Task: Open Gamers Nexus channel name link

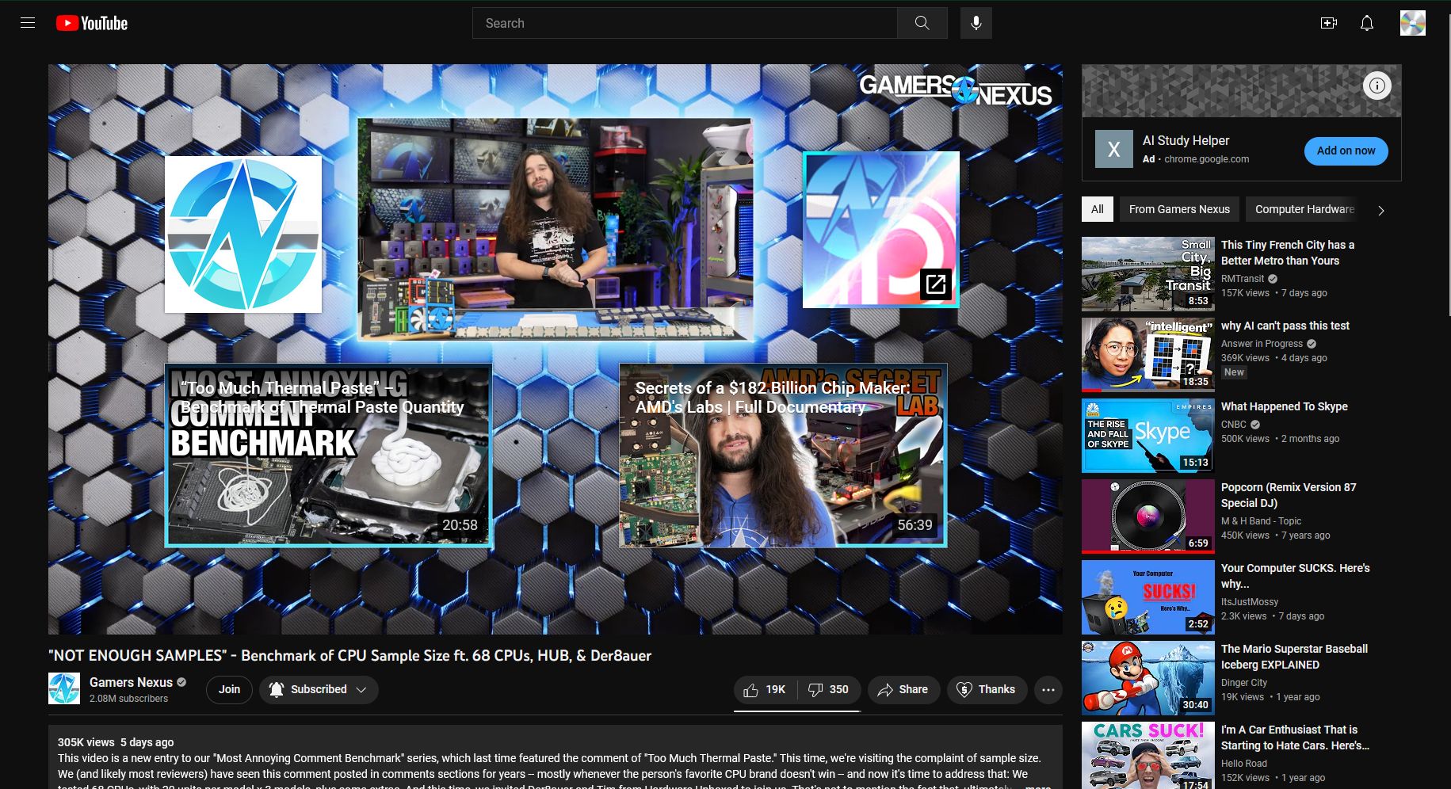Action: pos(131,682)
